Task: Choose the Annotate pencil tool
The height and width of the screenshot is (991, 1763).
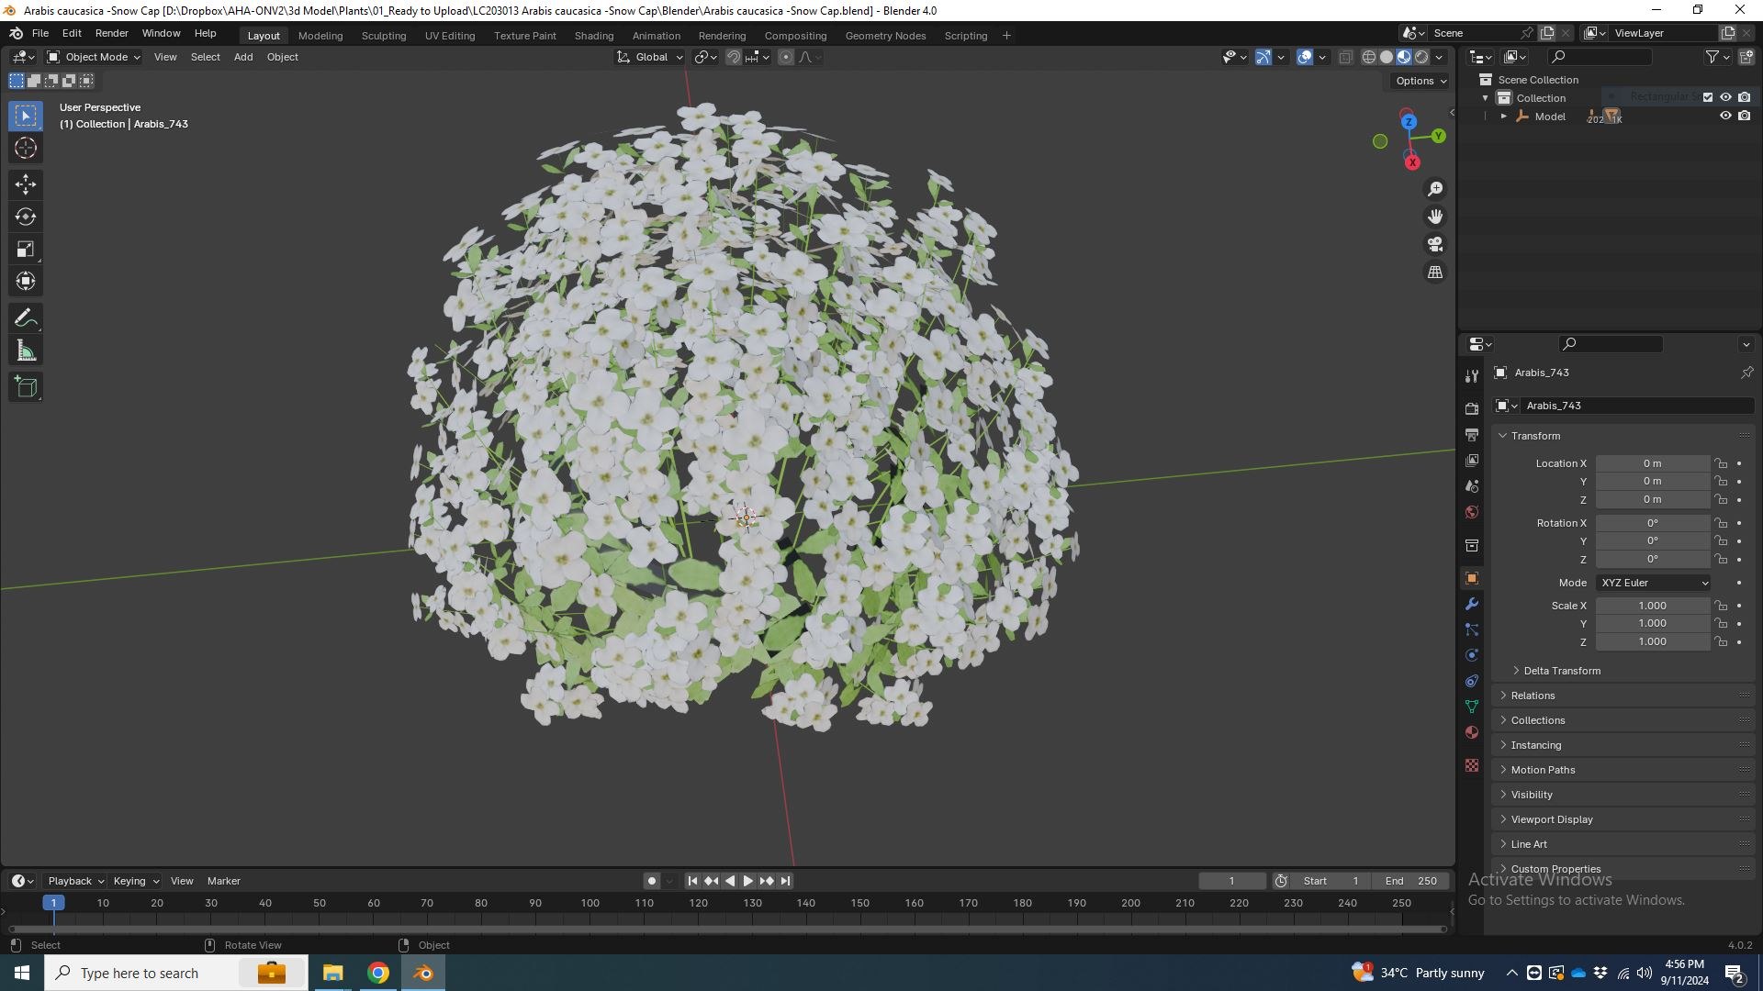Action: pyautogui.click(x=26, y=318)
